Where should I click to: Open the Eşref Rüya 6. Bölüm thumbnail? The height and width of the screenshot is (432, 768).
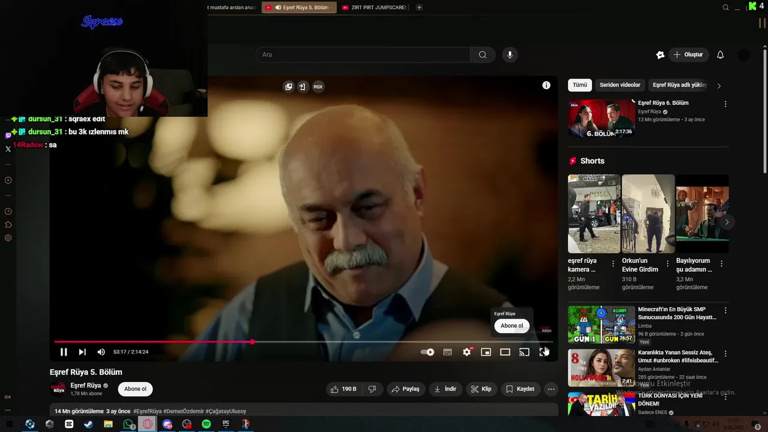coord(601,118)
